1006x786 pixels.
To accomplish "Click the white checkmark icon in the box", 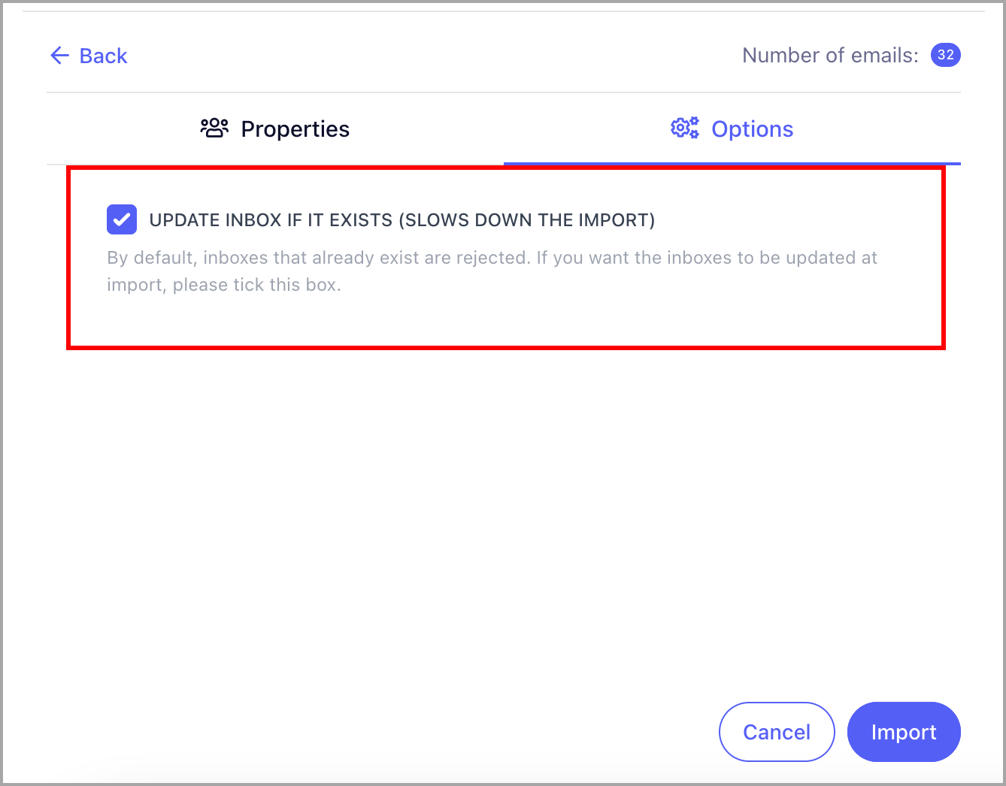I will [x=122, y=220].
